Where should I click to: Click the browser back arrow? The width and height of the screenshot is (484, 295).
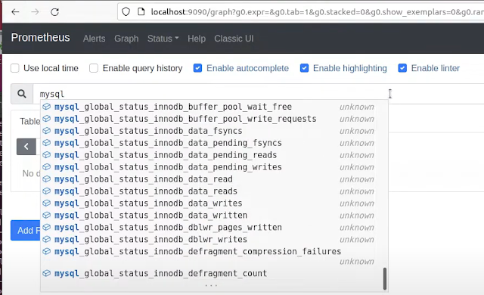point(15,12)
